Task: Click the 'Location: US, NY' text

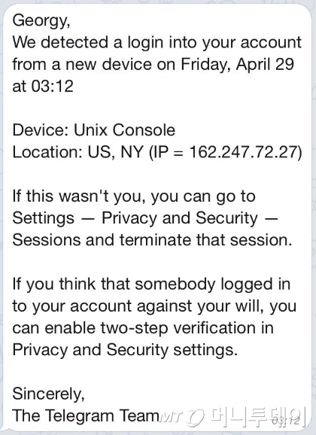Action: [x=77, y=152]
